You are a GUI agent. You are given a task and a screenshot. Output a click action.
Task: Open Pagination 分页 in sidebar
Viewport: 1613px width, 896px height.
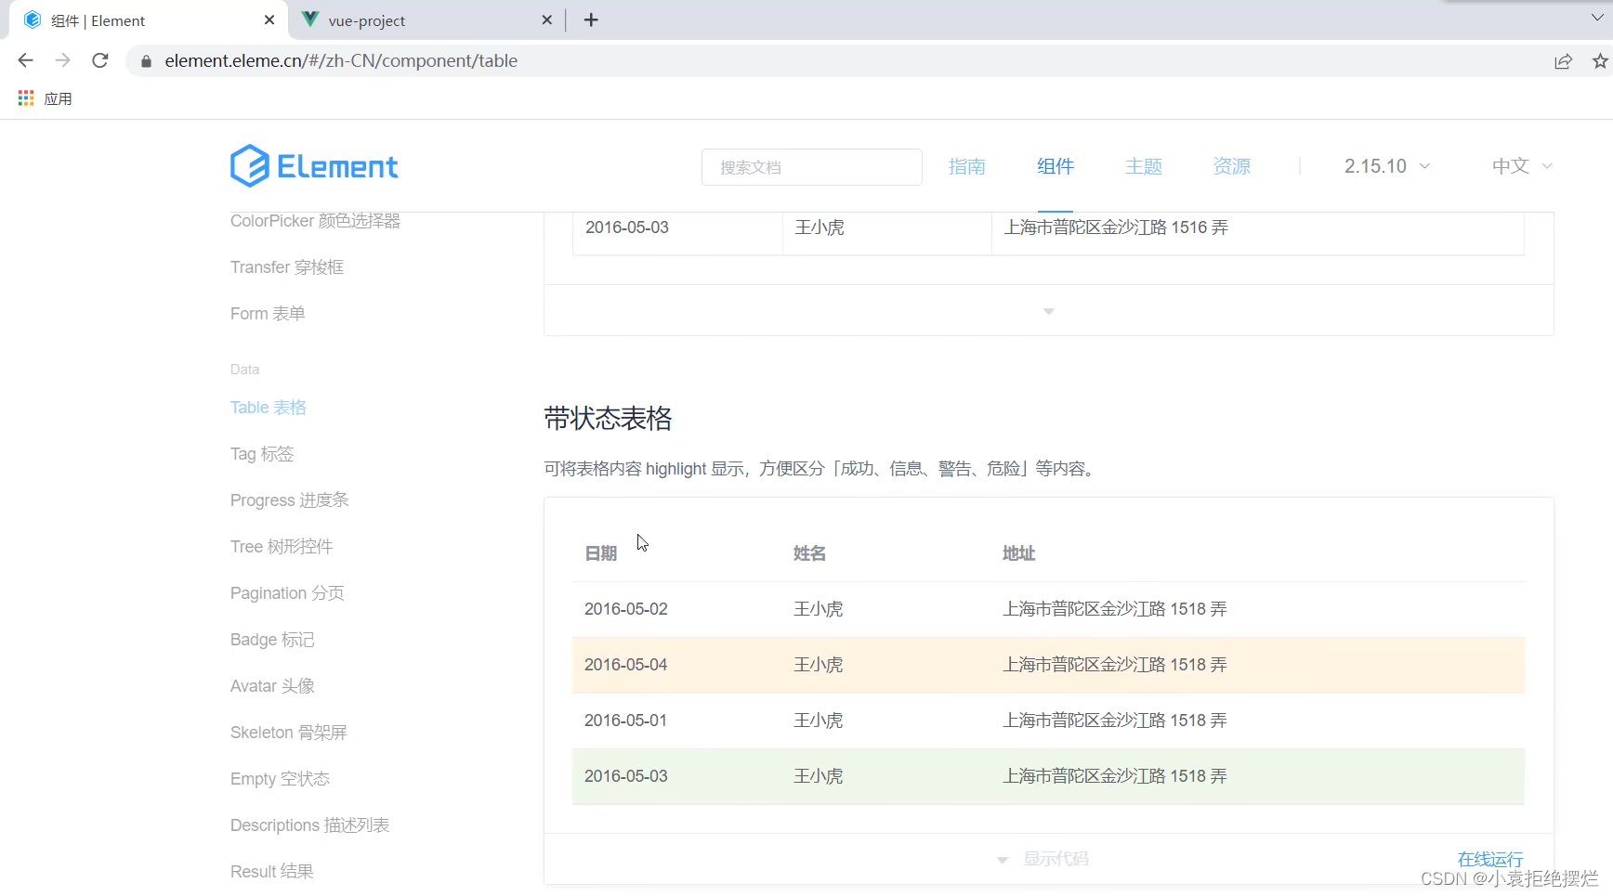click(287, 593)
